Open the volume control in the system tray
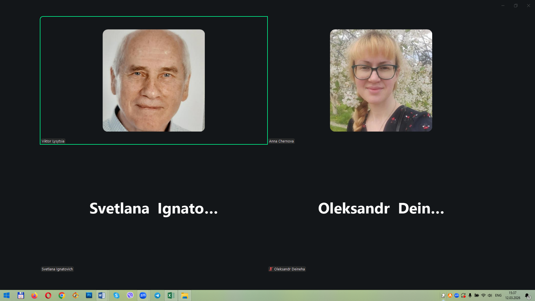The height and width of the screenshot is (301, 535). [490, 295]
